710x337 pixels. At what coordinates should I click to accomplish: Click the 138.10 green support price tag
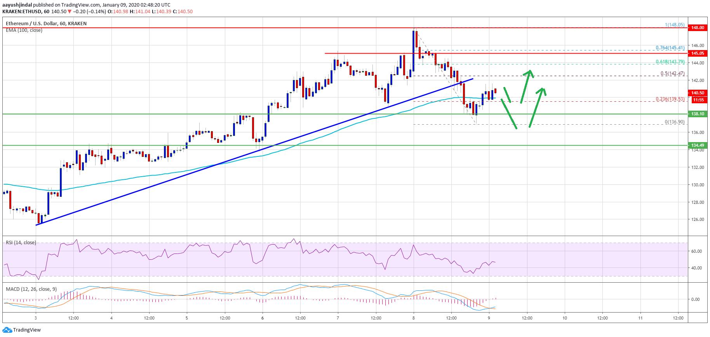pyautogui.click(x=697, y=114)
